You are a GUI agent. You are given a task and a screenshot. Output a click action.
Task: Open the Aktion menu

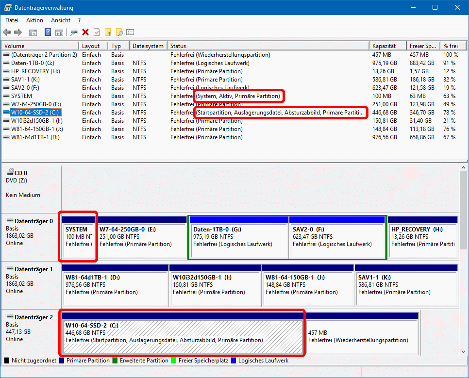34,20
